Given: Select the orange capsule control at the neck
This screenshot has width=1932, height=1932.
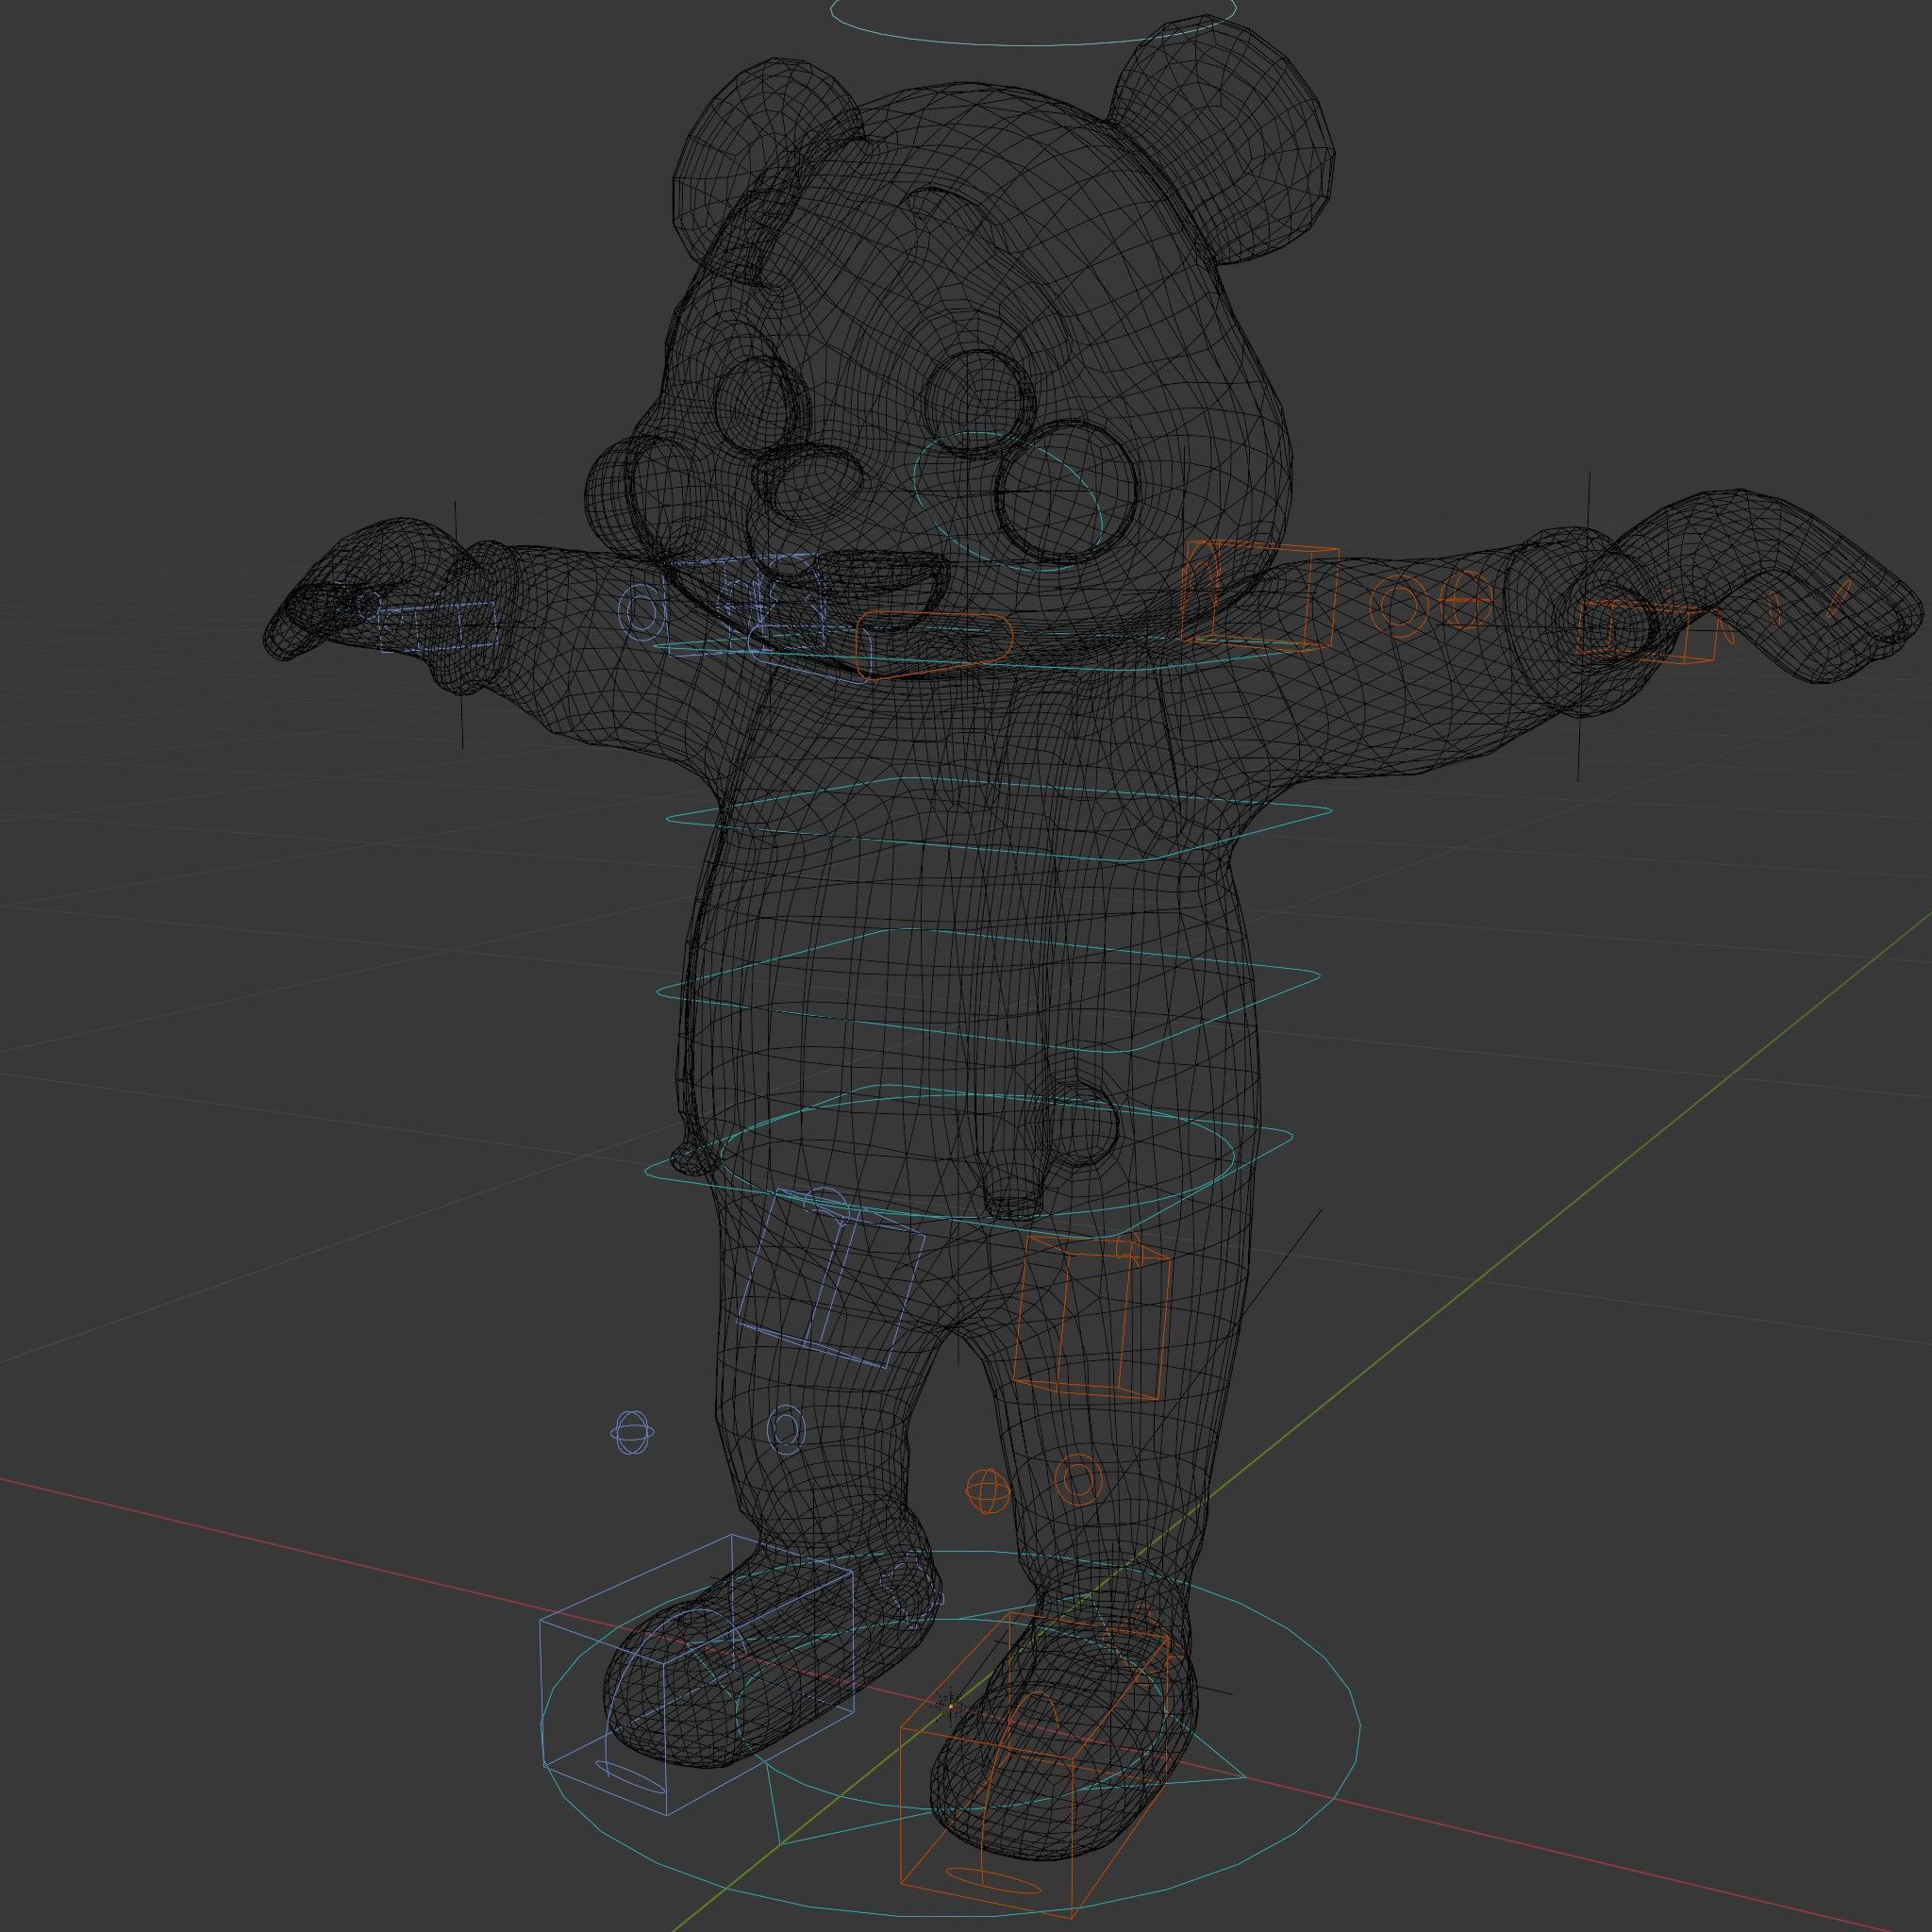Looking at the screenshot, I should [x=934, y=645].
